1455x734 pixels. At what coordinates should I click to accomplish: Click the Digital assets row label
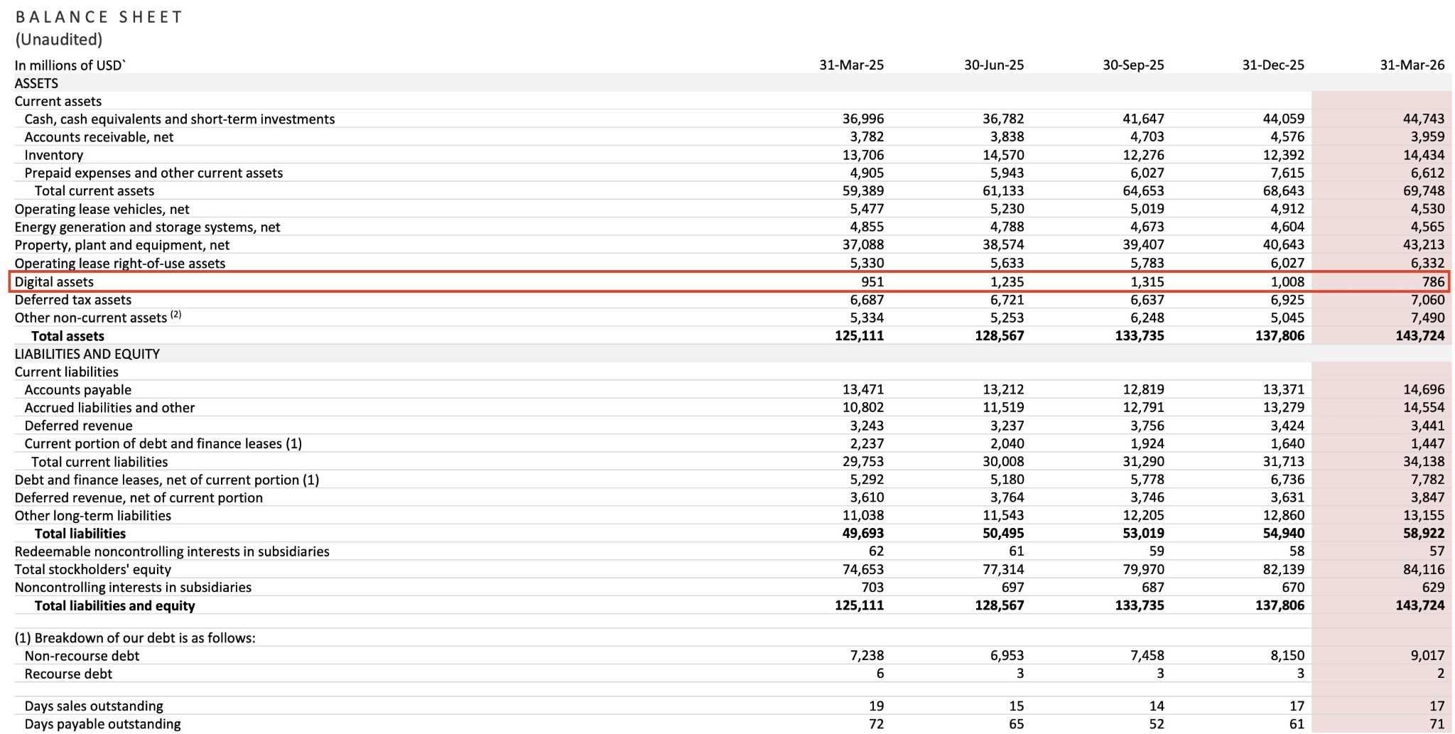coord(54,282)
